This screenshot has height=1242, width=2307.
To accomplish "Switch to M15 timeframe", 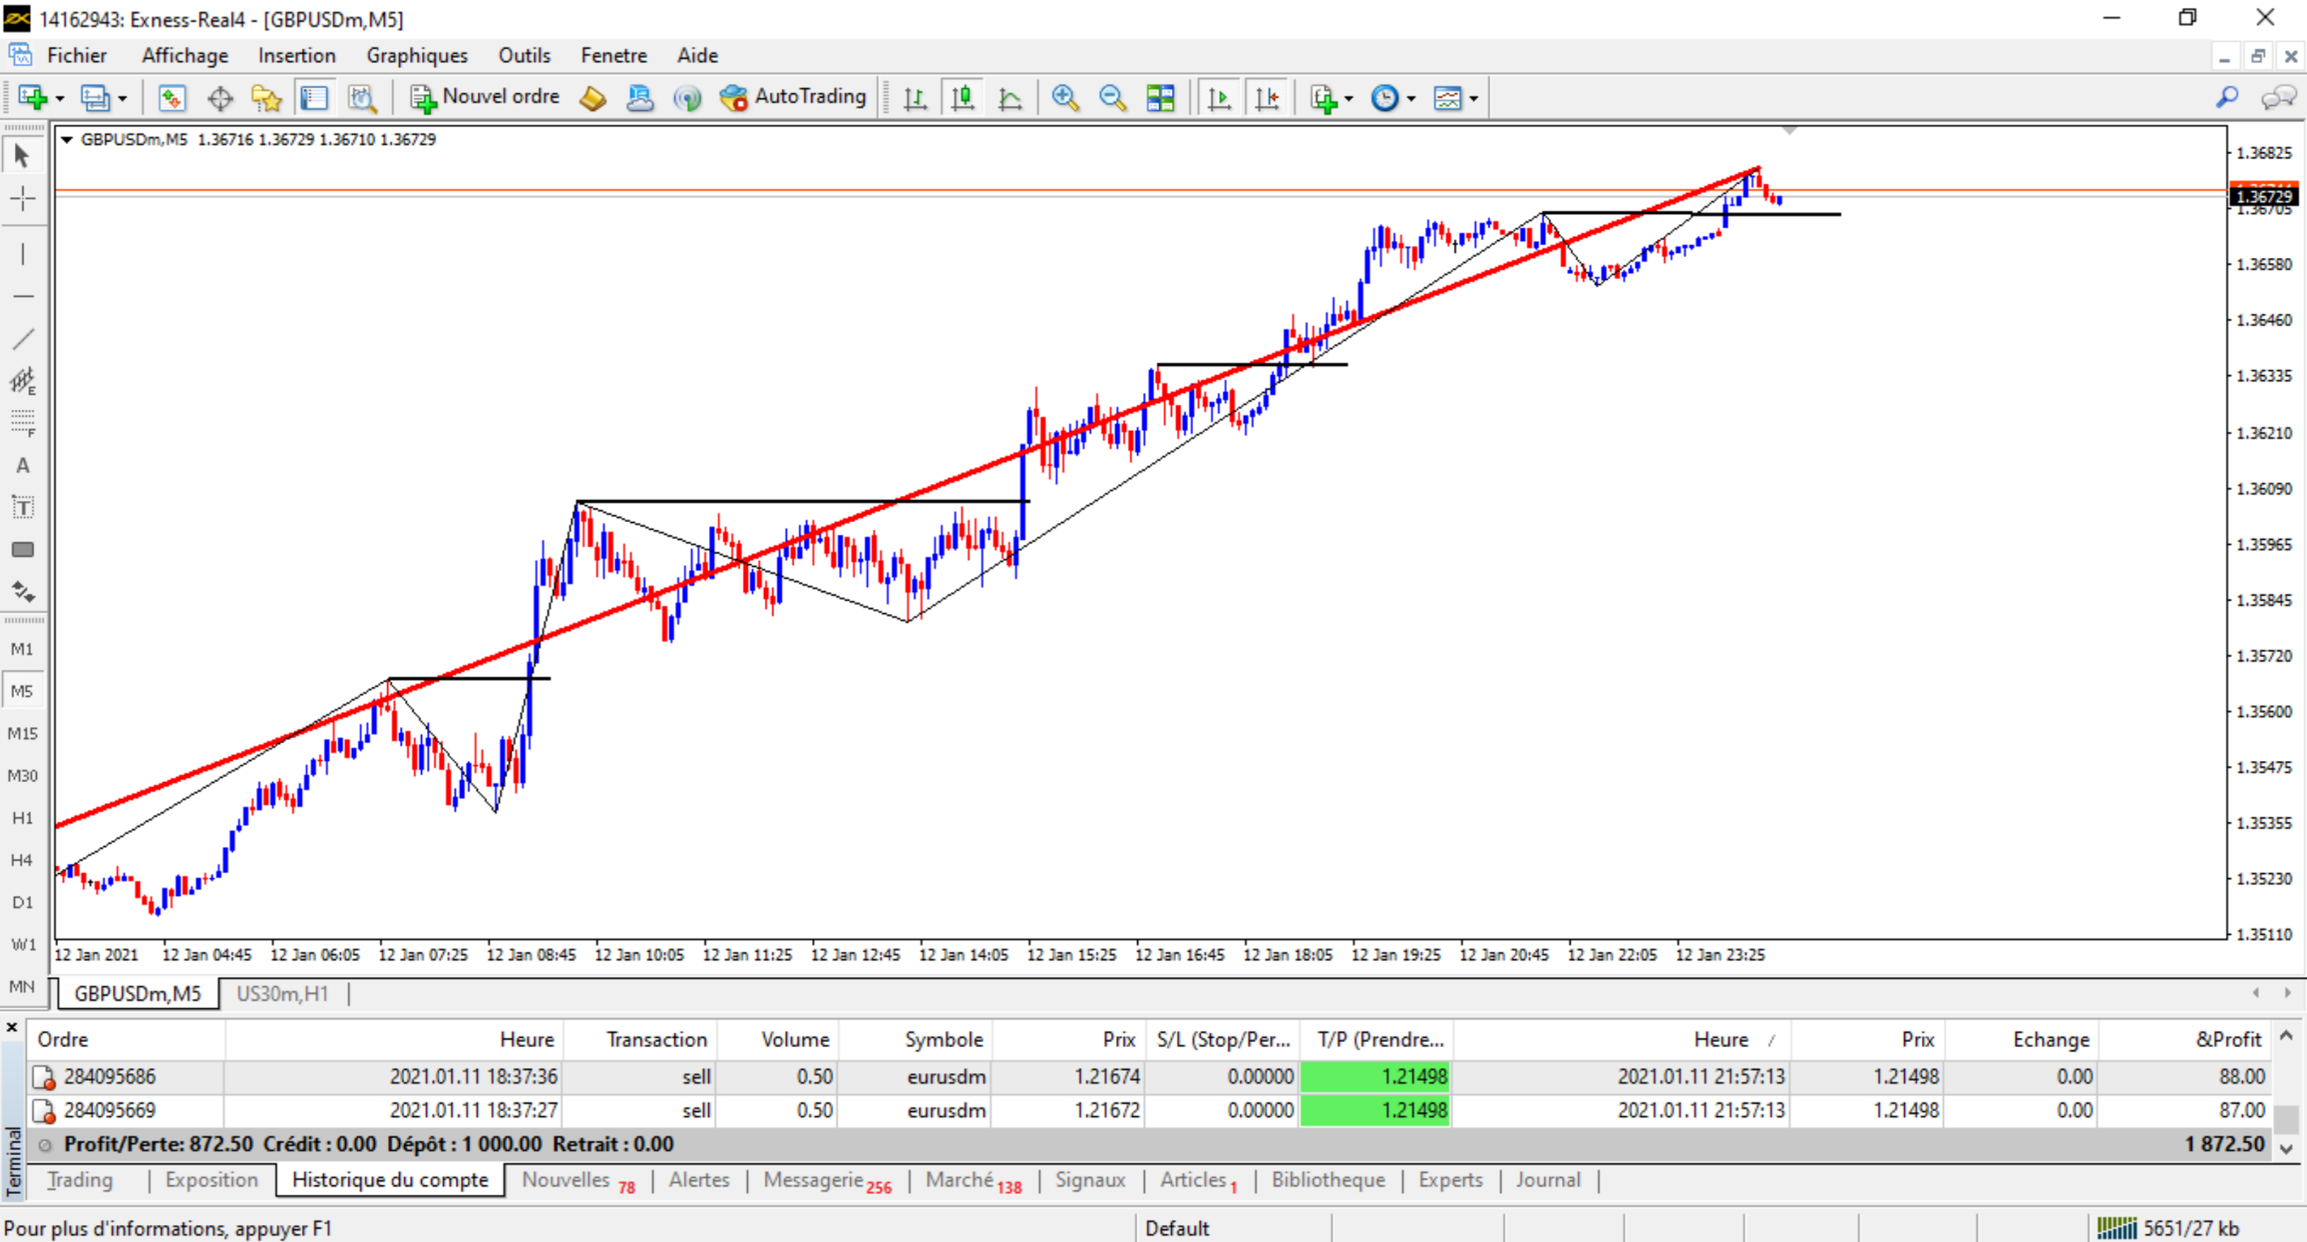I will [23, 733].
